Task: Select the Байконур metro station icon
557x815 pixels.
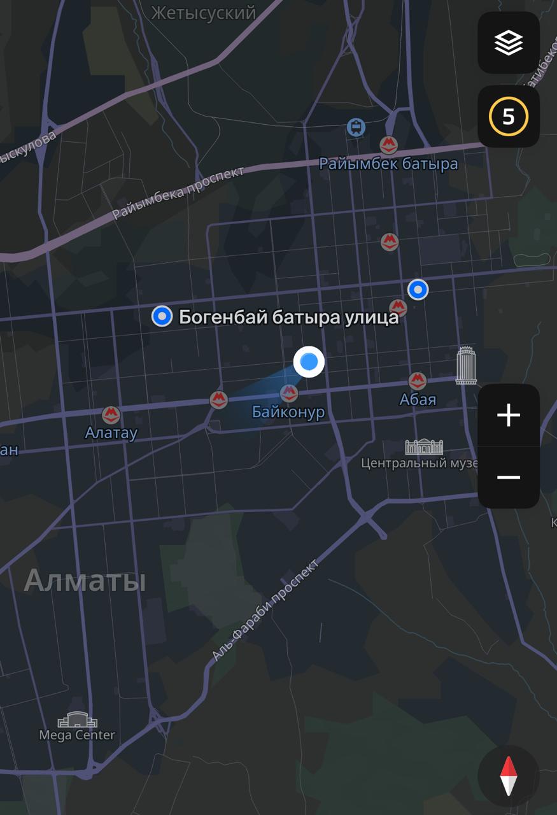Action: [x=289, y=393]
